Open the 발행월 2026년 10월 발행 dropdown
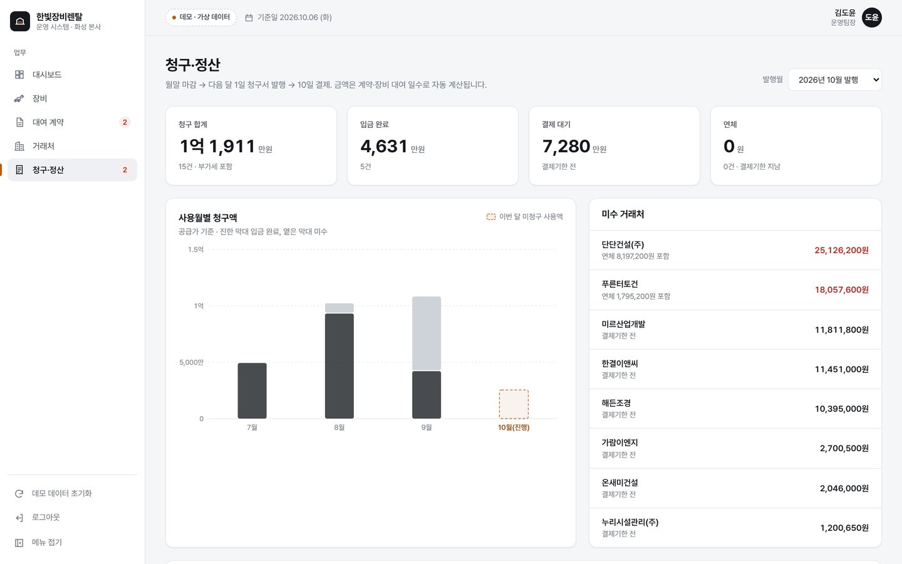This screenshot has height=564, width=902. (x=835, y=80)
